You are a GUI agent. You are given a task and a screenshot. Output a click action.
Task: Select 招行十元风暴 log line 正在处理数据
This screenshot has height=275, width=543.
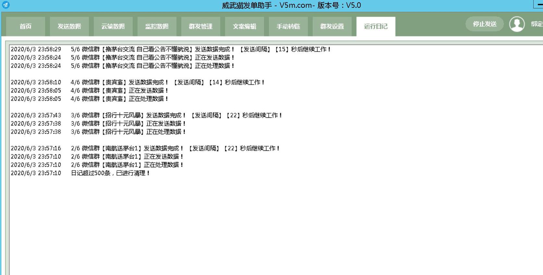(x=98, y=132)
